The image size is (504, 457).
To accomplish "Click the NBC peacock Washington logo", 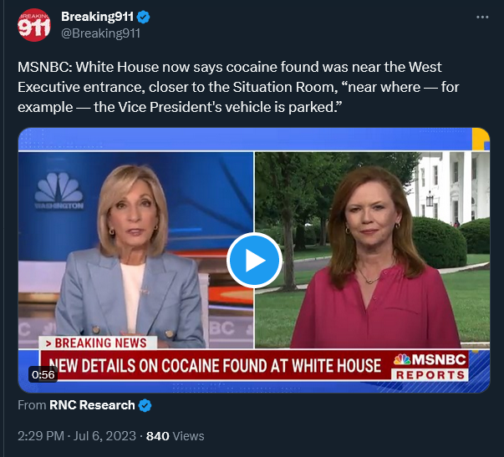I will point(59,191).
